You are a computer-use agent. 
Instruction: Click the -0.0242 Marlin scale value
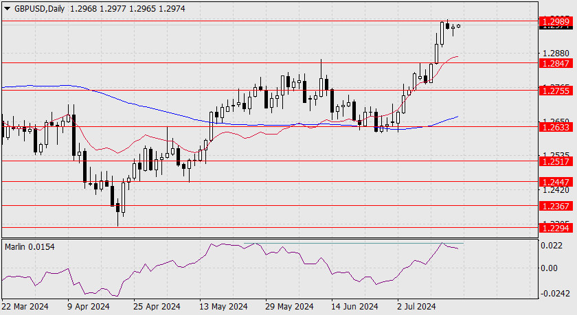(x=554, y=294)
